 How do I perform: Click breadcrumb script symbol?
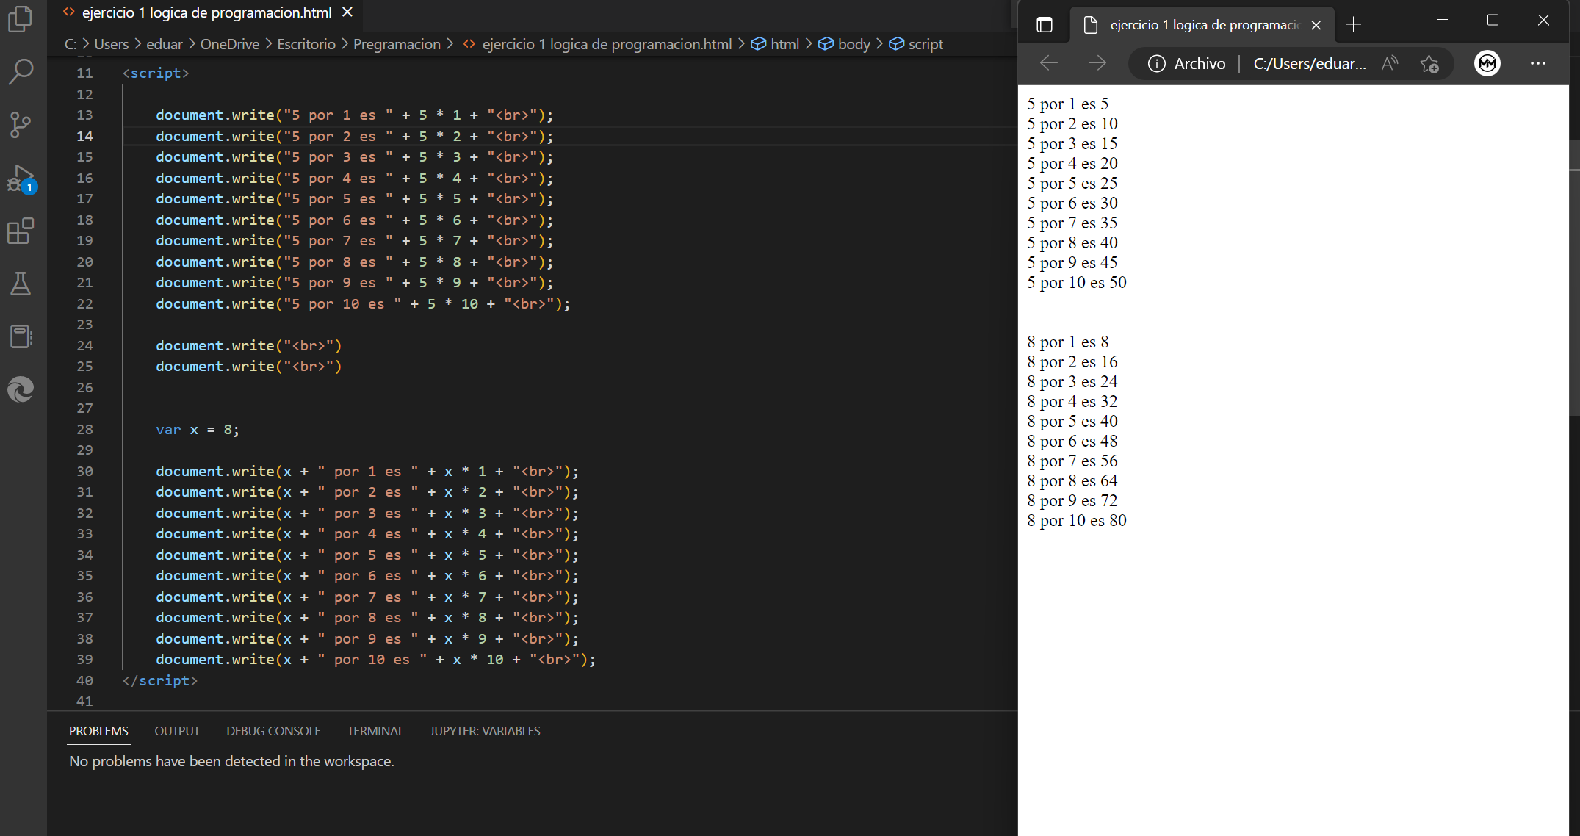click(x=926, y=44)
